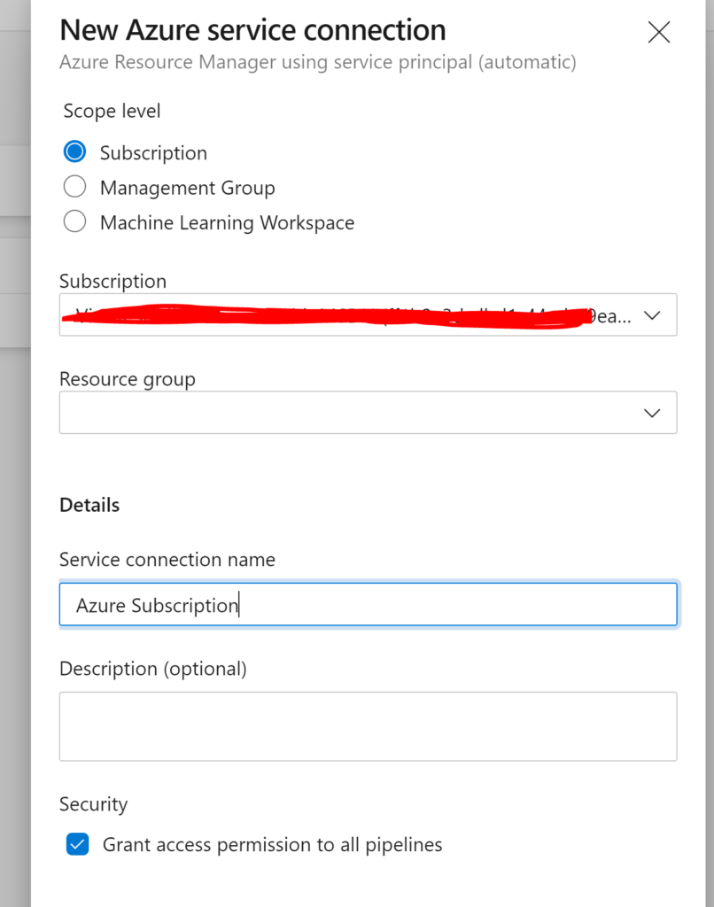Choose Management Group scope level
714x907 pixels.
click(74, 187)
